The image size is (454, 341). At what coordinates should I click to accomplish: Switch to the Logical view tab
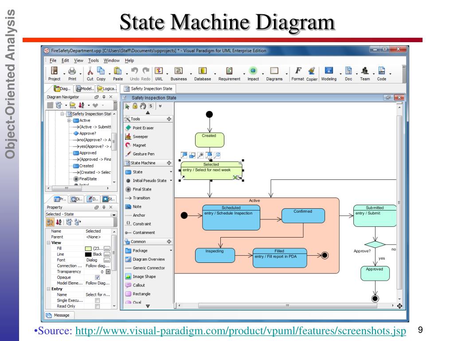106,89
